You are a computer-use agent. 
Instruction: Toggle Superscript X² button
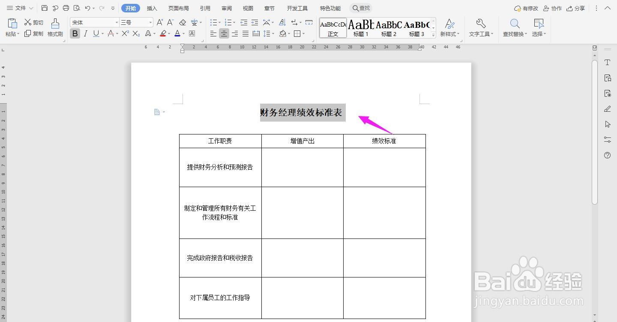click(x=126, y=33)
